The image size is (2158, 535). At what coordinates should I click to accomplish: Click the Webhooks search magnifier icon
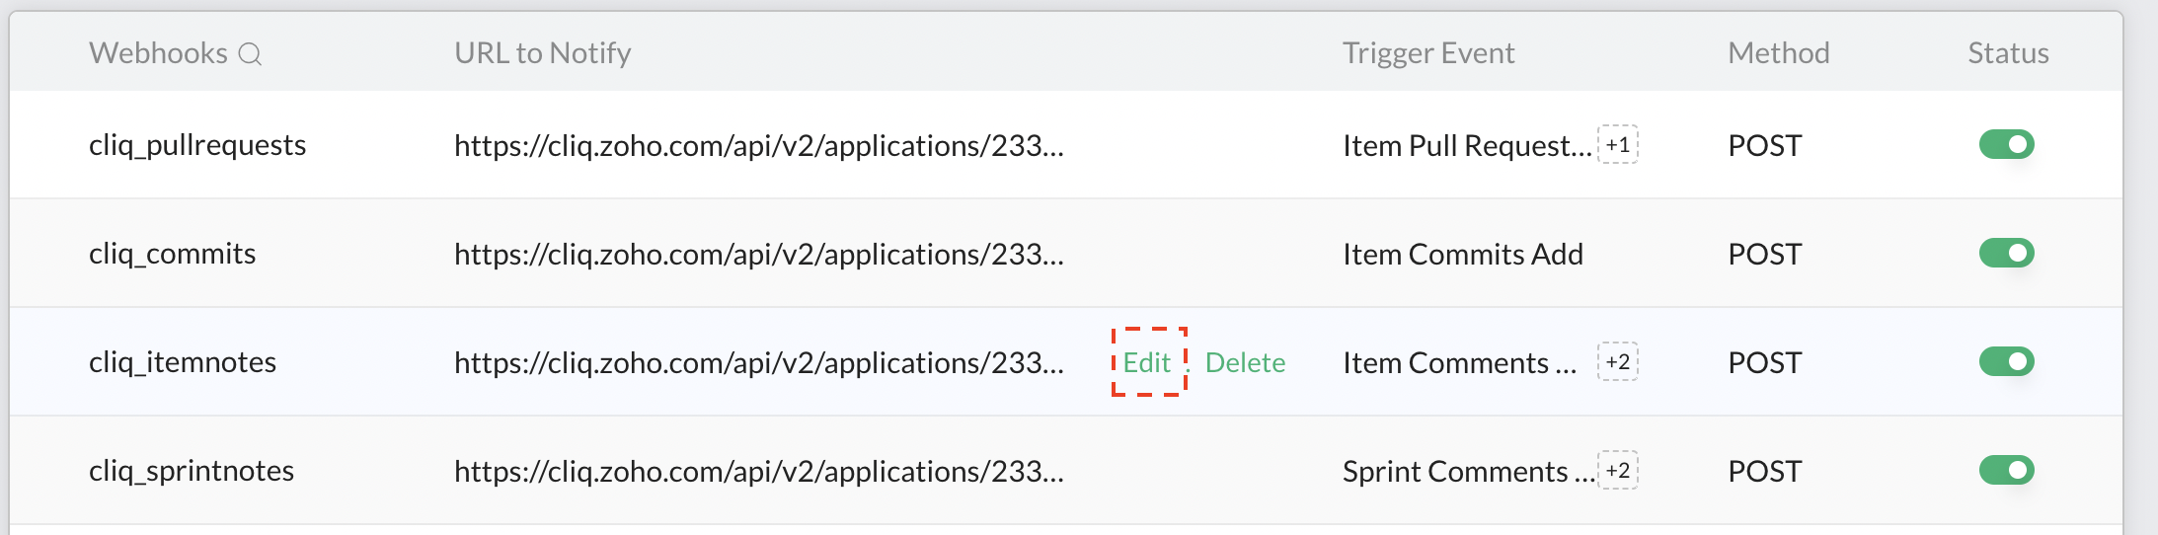(251, 54)
